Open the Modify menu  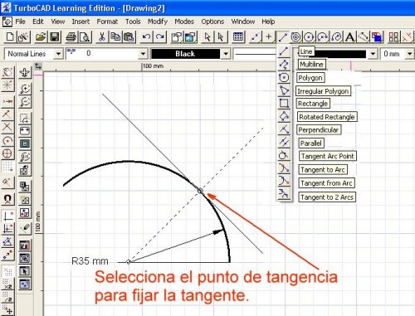tap(158, 22)
